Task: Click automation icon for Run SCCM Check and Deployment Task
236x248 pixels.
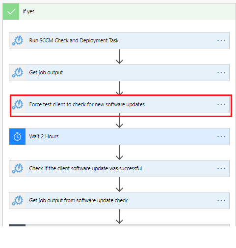Action: [x=17, y=40]
